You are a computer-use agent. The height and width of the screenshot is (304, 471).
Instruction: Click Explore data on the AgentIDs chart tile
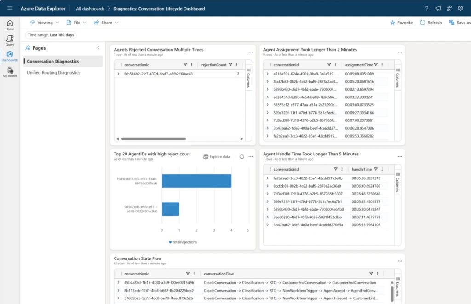217,156
